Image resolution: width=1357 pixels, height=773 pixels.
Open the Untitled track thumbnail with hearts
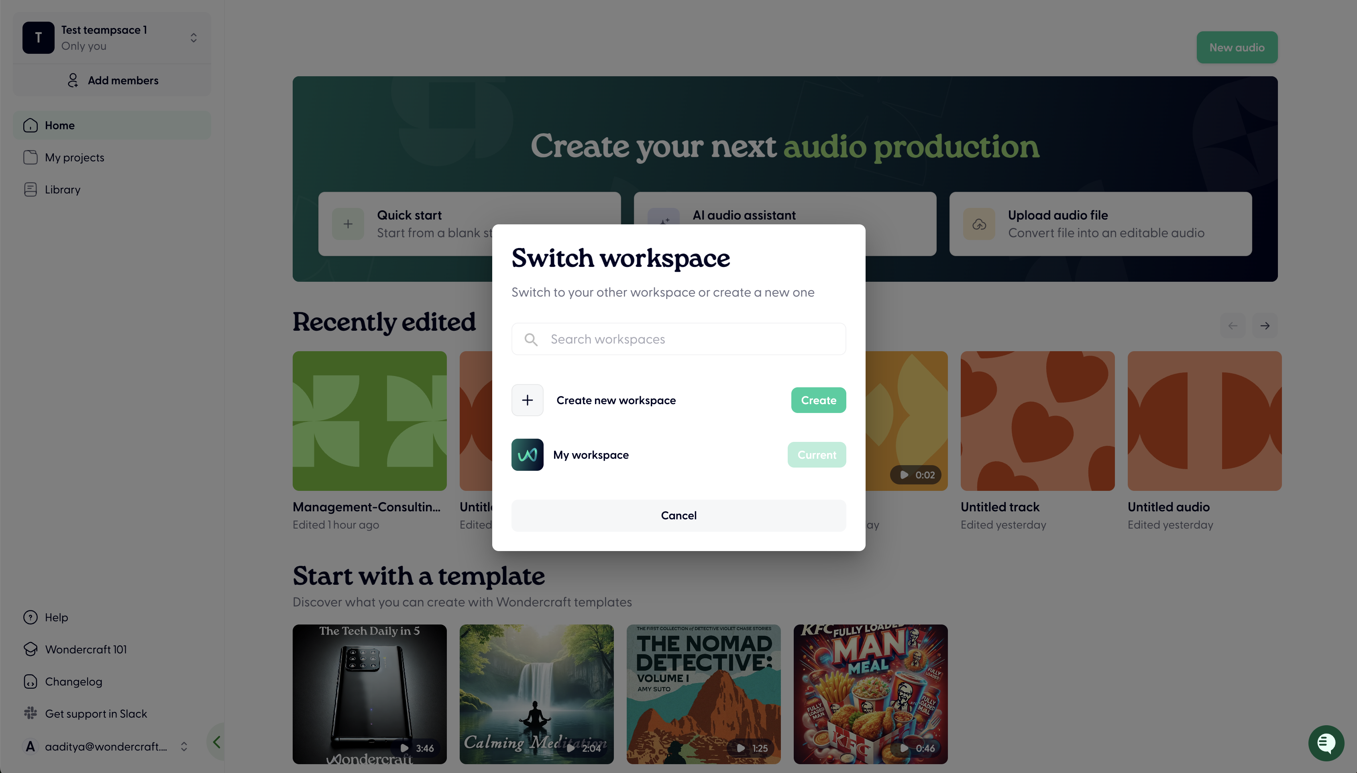[x=1037, y=421]
